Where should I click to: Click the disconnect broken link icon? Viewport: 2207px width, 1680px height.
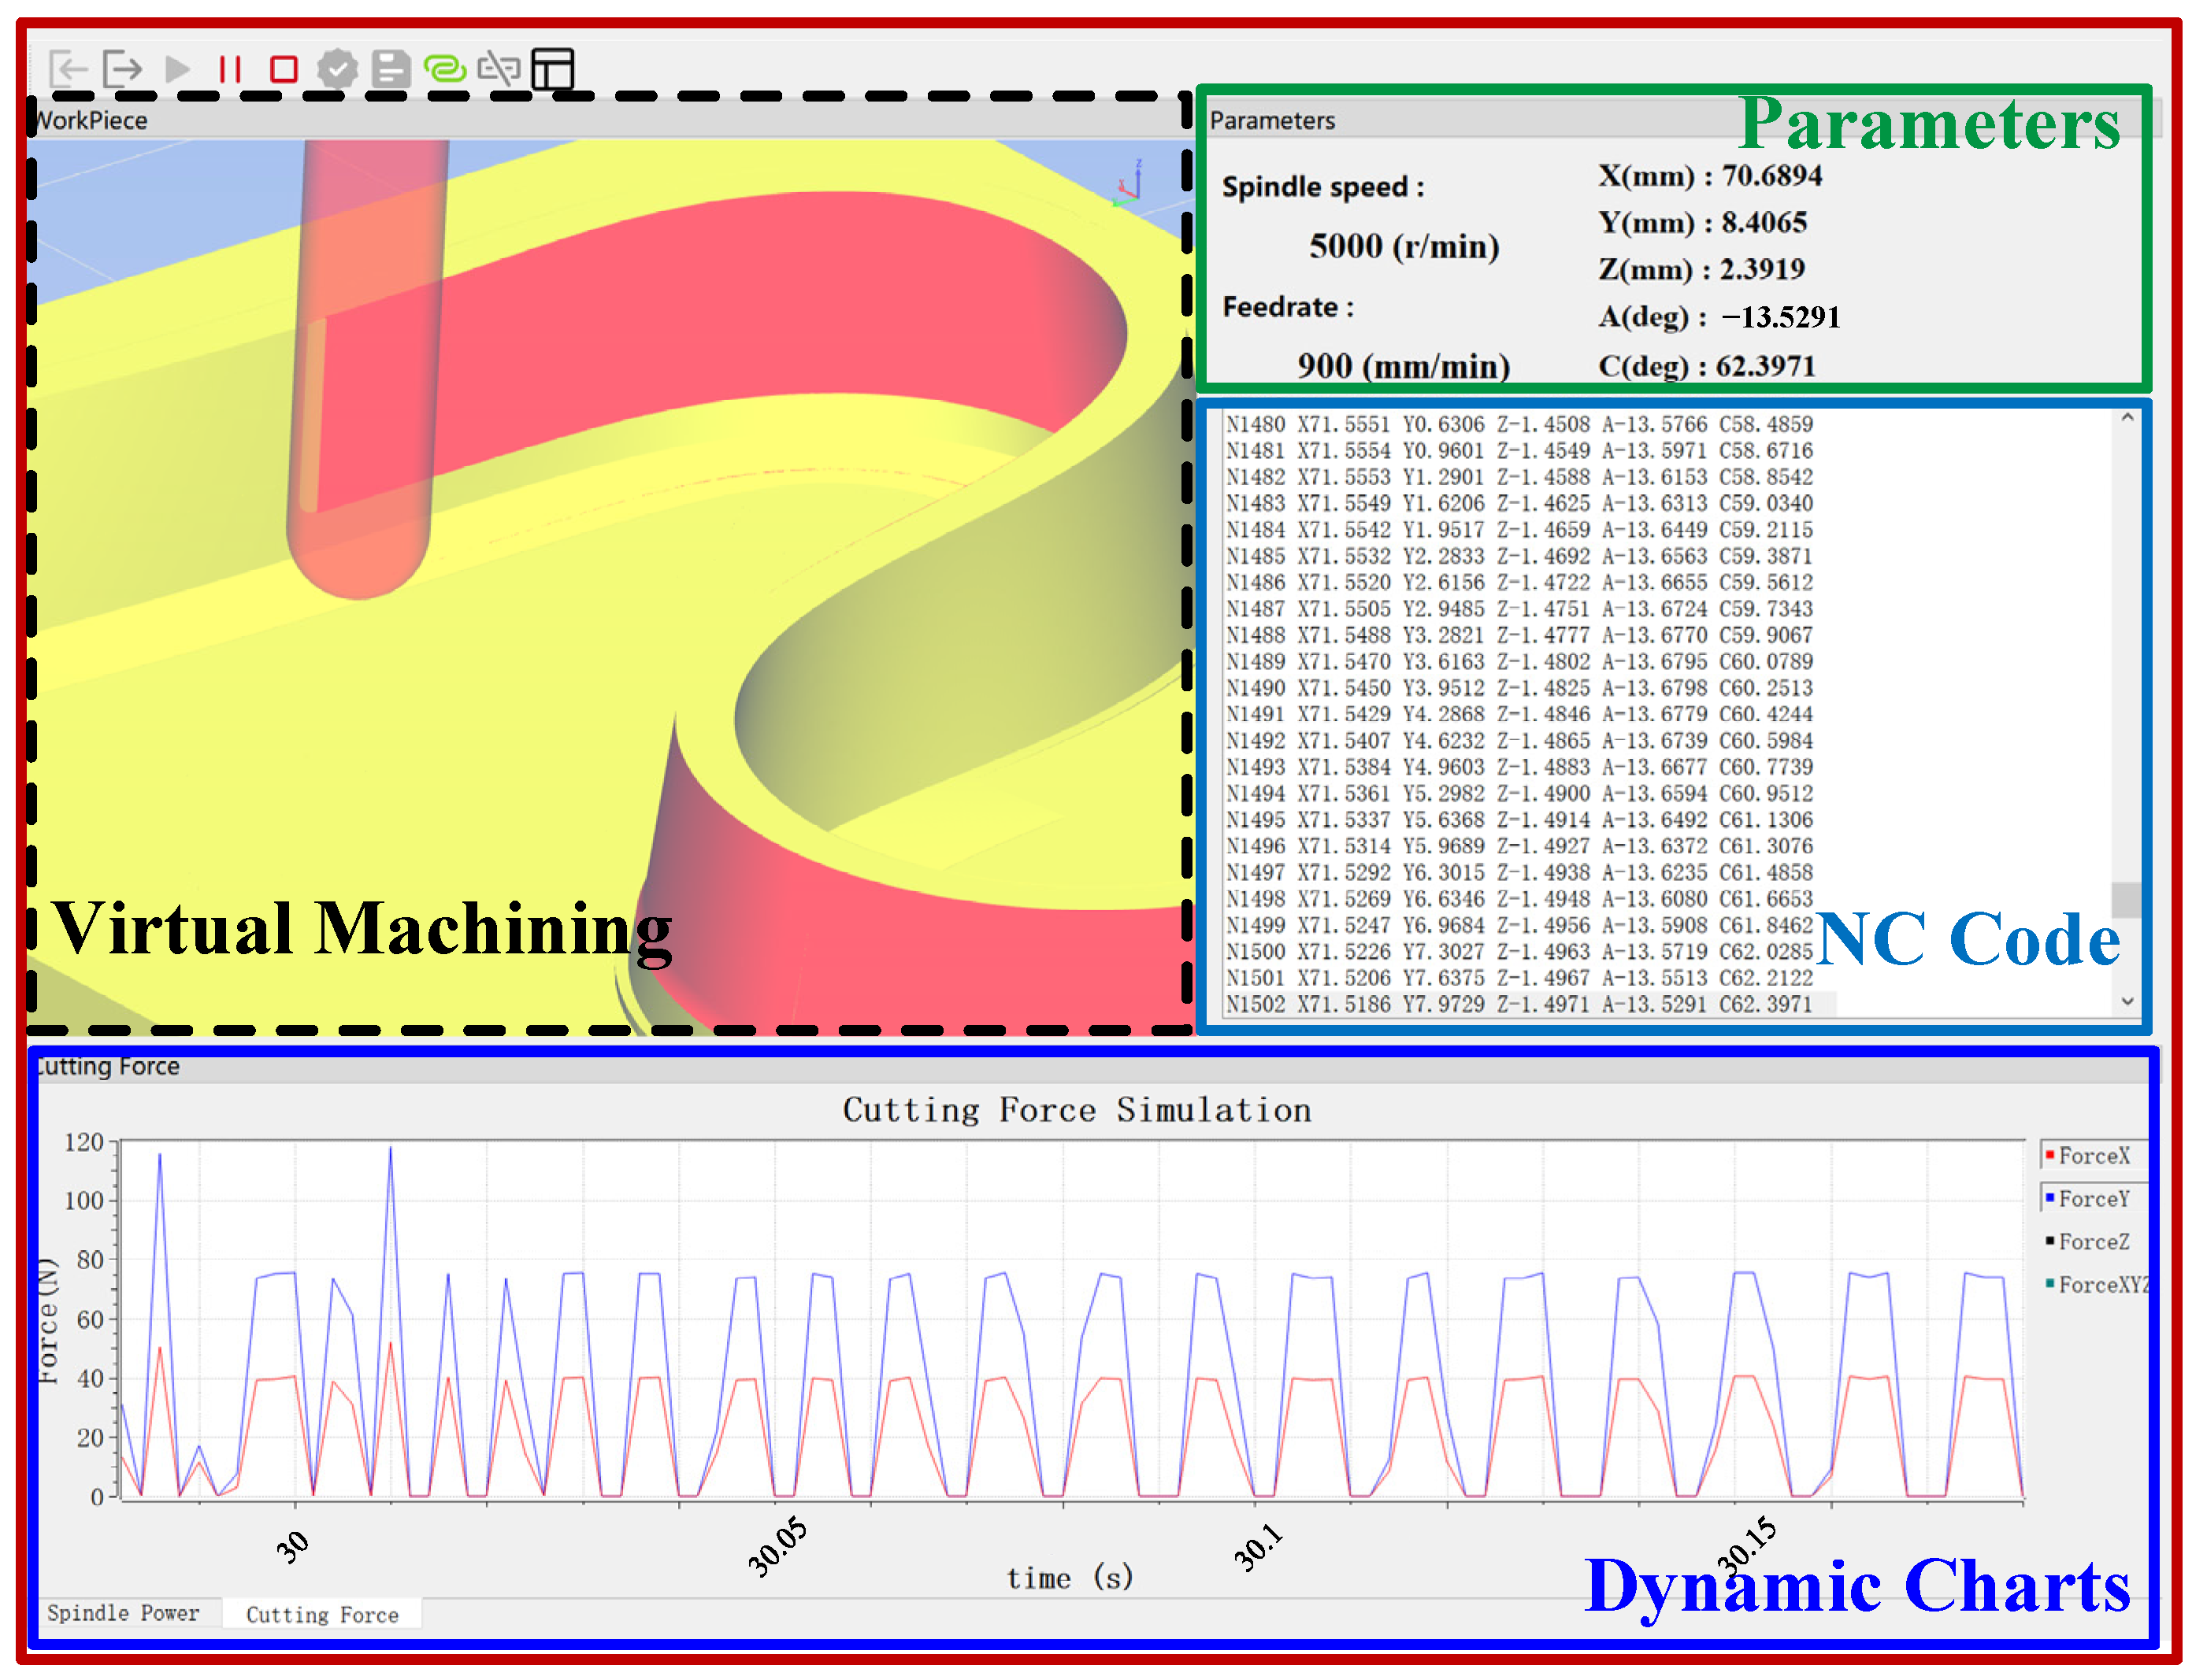point(499,69)
